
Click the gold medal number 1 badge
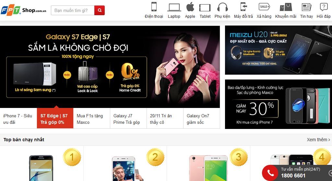pyautogui.click(x=72, y=157)
